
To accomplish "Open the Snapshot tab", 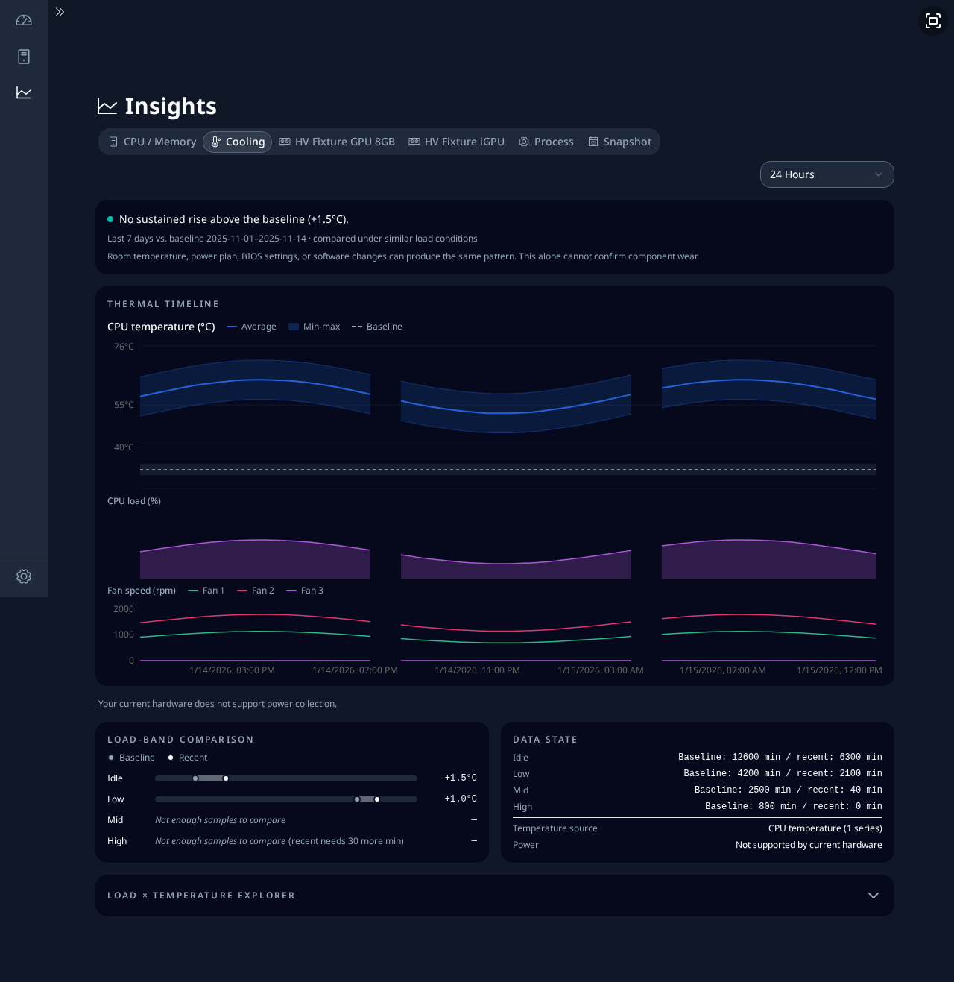I will coord(620,142).
